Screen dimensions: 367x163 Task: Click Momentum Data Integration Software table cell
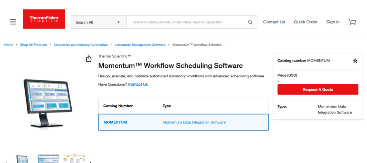click(194, 122)
